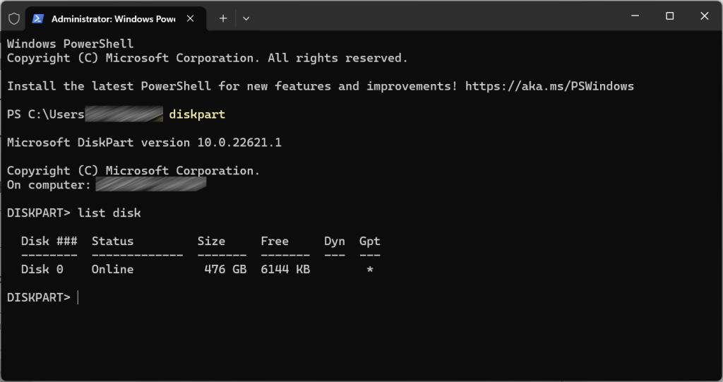Click the empty title bar area beside the tabs

coord(424,17)
